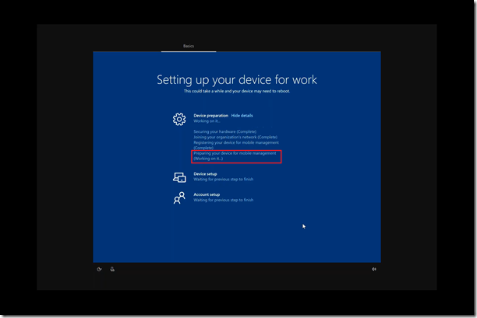Click the waiting status under Device setup
The width and height of the screenshot is (477, 318).
tap(223, 180)
